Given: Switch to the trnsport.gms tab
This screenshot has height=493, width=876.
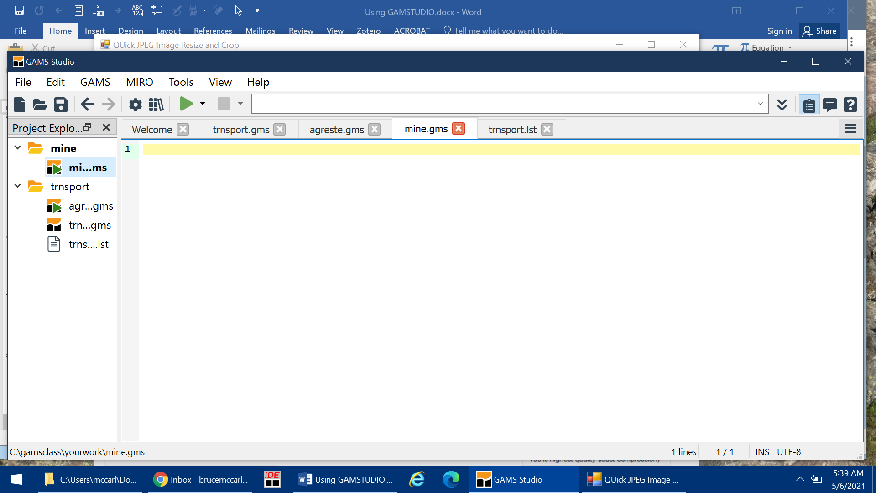Looking at the screenshot, I should click(241, 130).
